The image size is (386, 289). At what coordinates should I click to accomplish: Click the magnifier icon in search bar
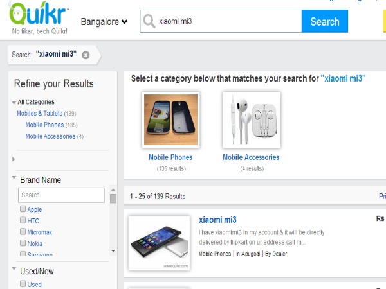click(149, 22)
